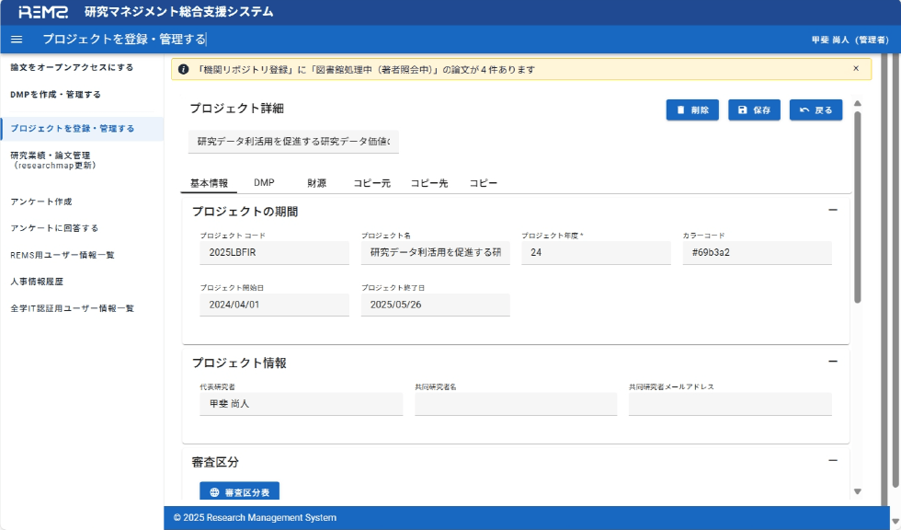The image size is (901, 530).
Task: Open the navigation drawer with the hamburger icon
Action: (16, 40)
